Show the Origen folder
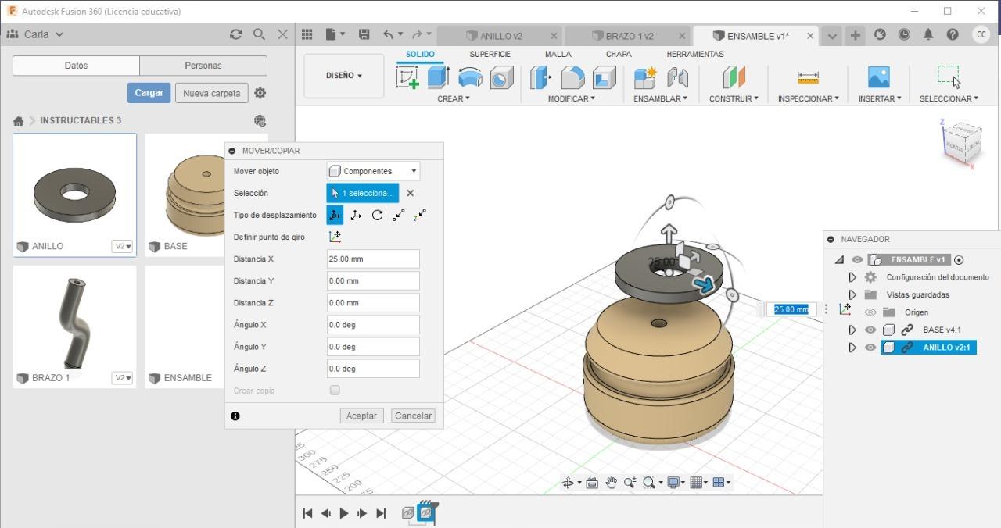The width and height of the screenshot is (1001, 528). point(870,312)
